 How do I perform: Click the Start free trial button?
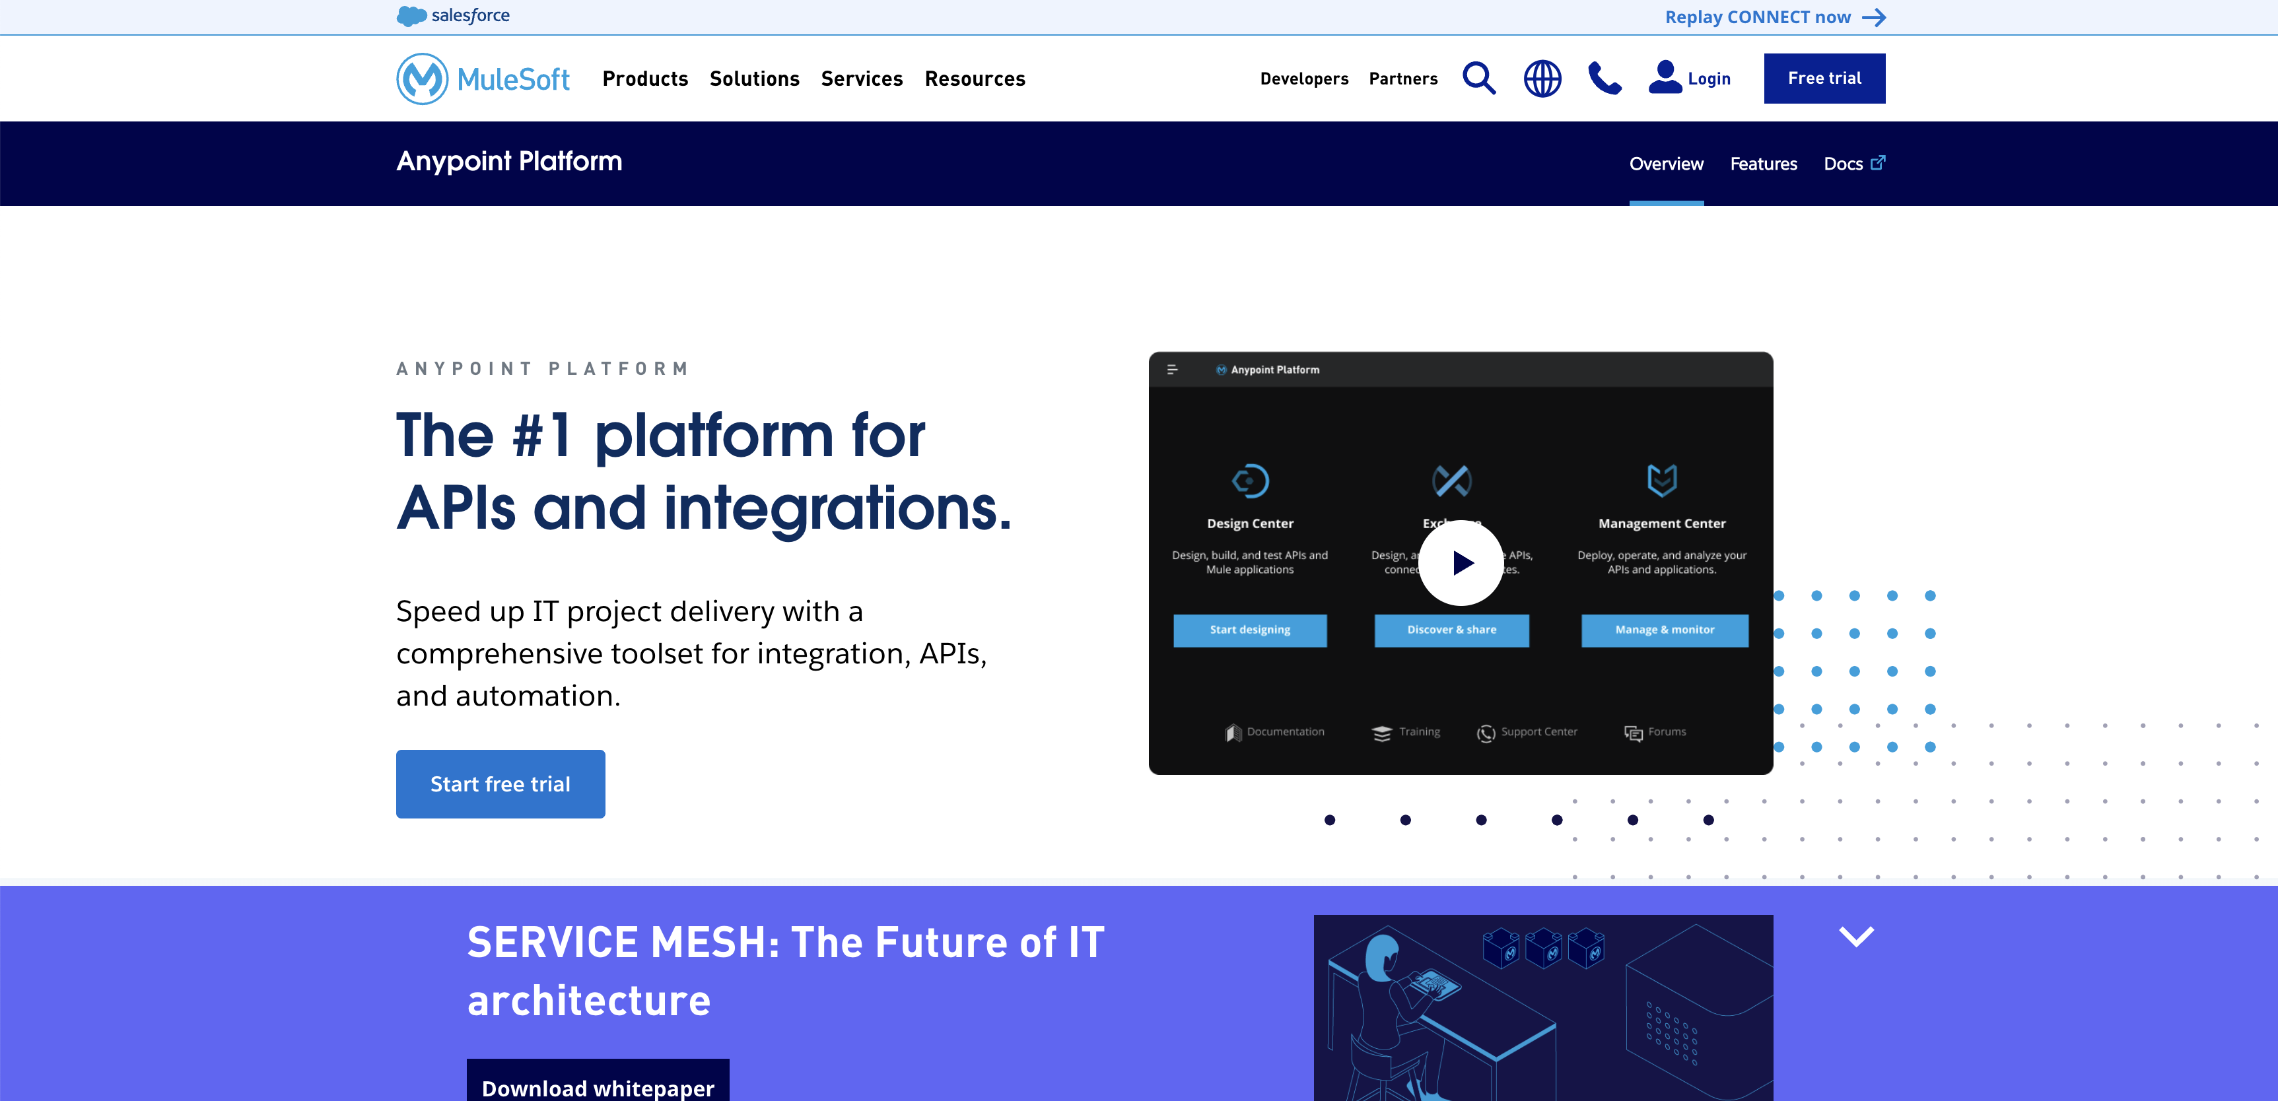point(500,784)
